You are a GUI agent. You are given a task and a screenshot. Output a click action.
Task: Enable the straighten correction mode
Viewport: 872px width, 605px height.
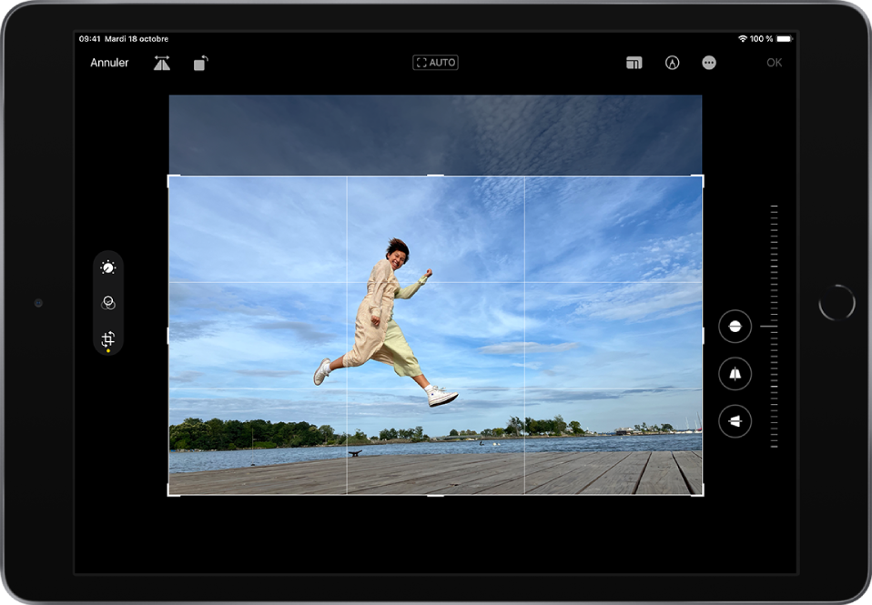pyautogui.click(x=734, y=326)
